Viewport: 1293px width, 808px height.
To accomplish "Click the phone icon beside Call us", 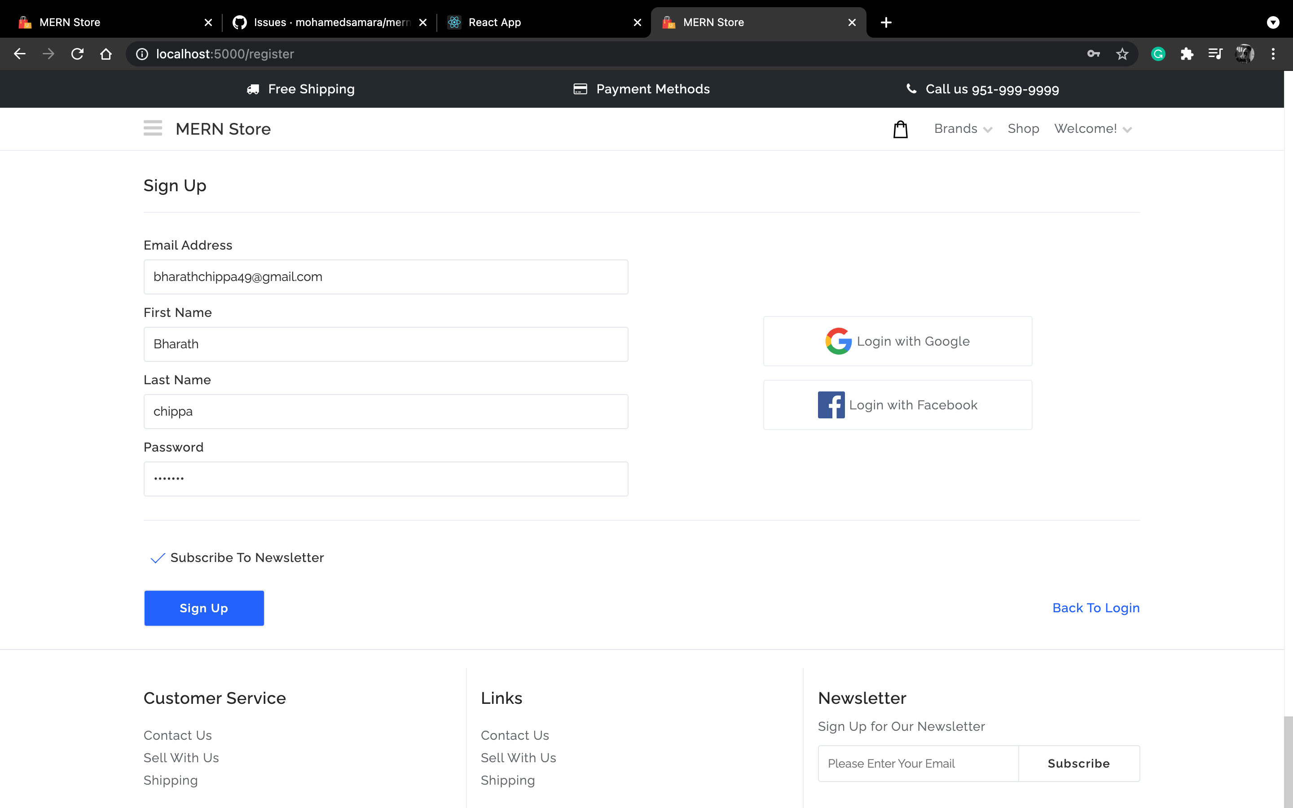I will [912, 89].
